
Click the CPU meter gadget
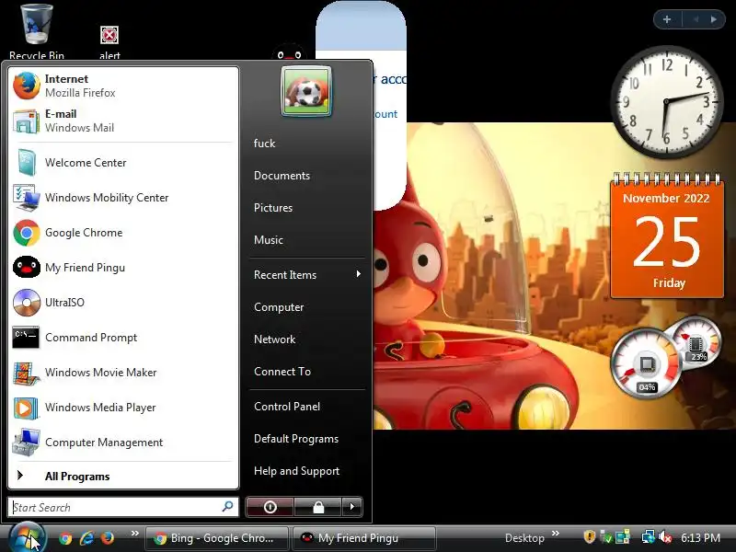[647, 363]
